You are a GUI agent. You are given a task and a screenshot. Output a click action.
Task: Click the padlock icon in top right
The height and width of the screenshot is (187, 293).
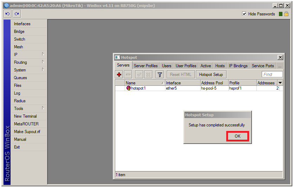286,14
